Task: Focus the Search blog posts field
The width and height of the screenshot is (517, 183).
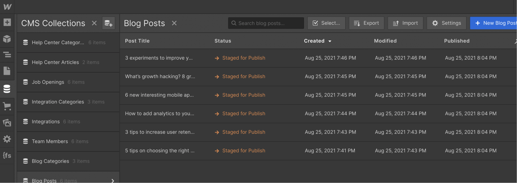Action: point(266,23)
